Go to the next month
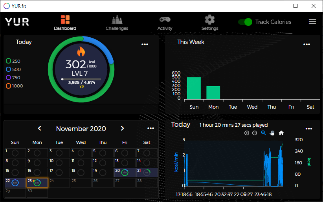The image size is (323, 202). 122,128
